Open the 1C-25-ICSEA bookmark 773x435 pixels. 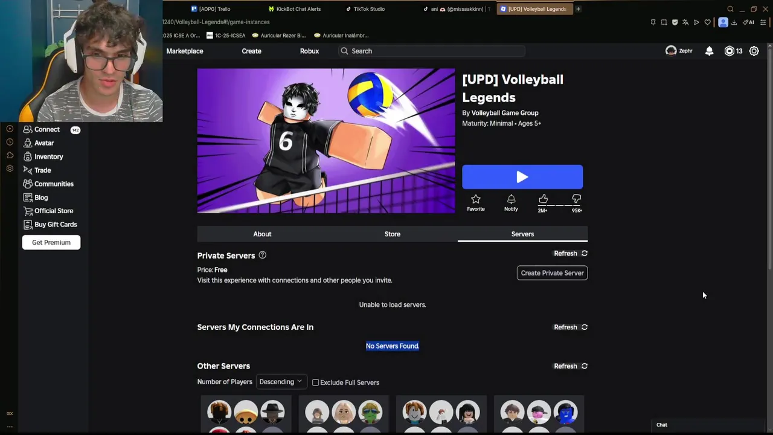tap(226, 36)
